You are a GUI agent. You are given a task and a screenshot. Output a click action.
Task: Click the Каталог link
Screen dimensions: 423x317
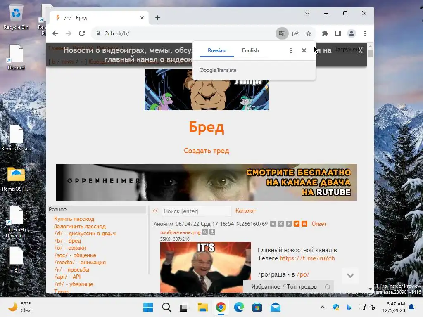click(245, 211)
